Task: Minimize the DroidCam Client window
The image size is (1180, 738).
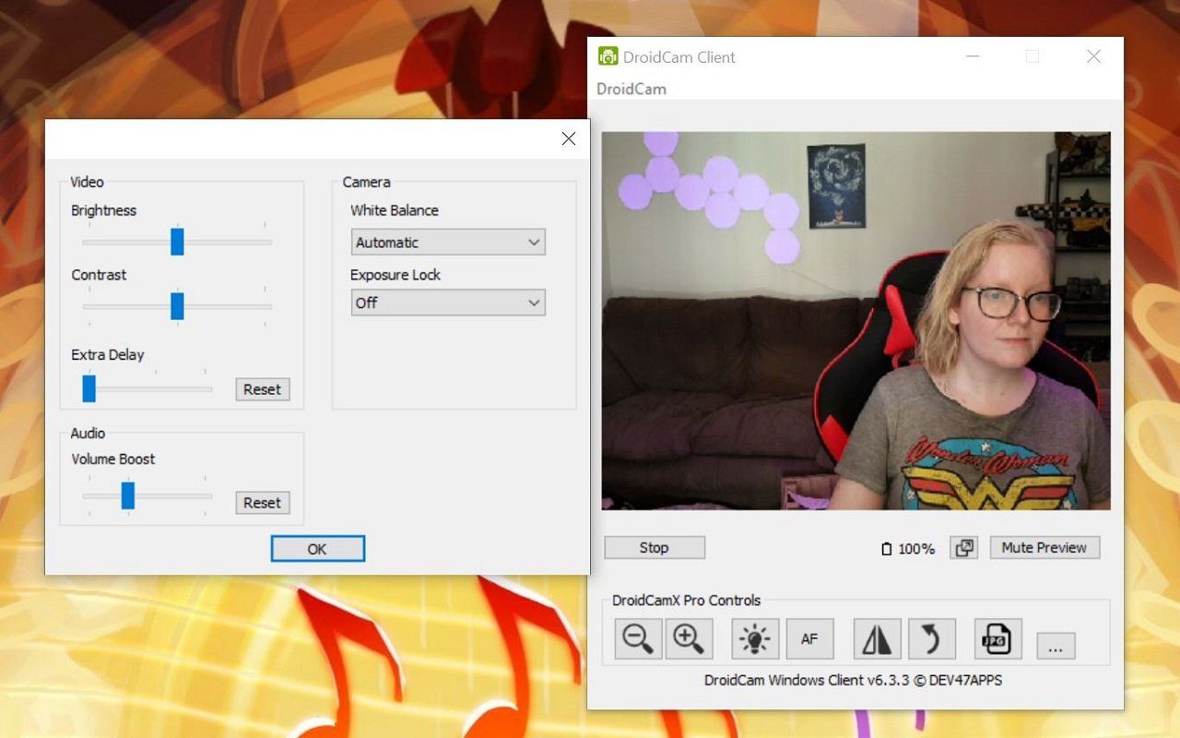Action: [x=973, y=56]
